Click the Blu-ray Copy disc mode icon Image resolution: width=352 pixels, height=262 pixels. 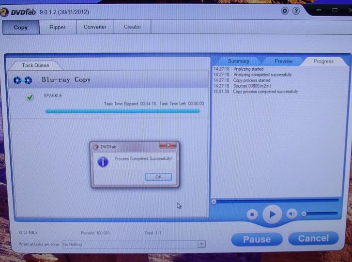23,80
